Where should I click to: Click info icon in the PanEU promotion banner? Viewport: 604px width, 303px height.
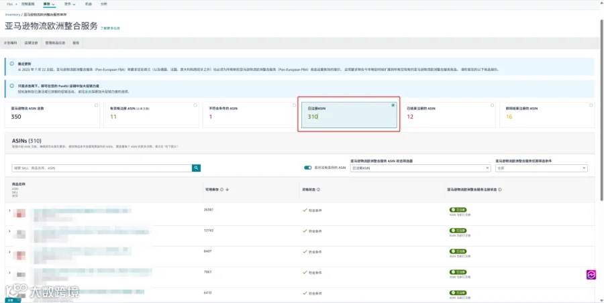point(12,86)
